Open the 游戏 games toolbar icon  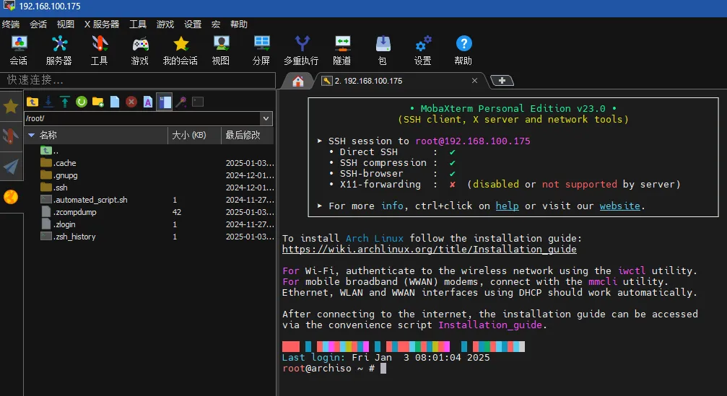coord(139,50)
